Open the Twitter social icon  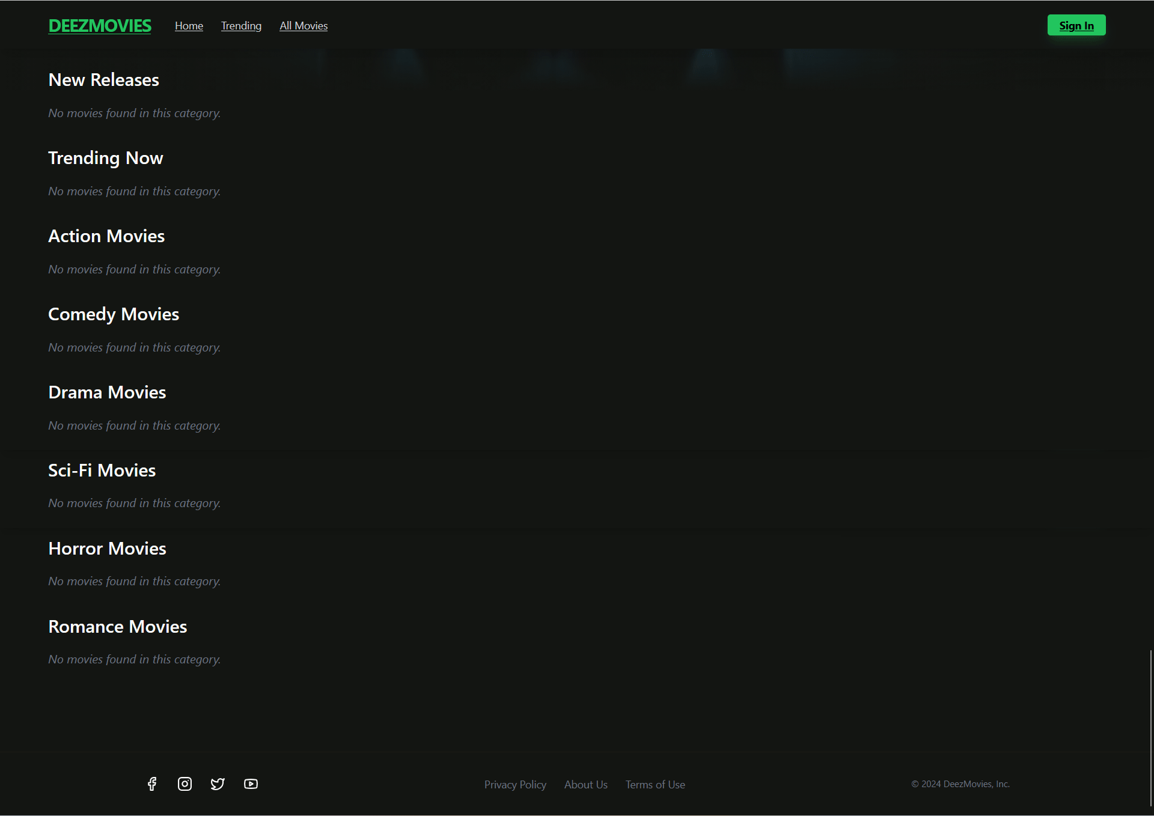218,784
